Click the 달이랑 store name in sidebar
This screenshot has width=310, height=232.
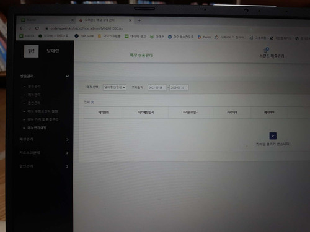53,51
